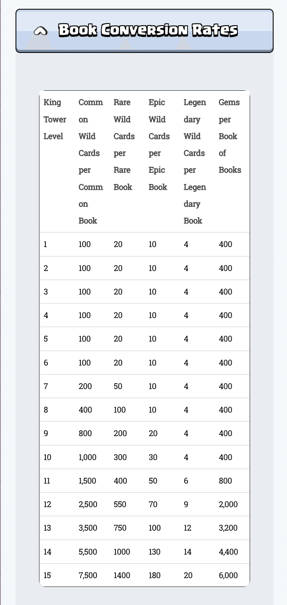
Task: Select the 6,000 gems cell
Action: [x=228, y=575]
